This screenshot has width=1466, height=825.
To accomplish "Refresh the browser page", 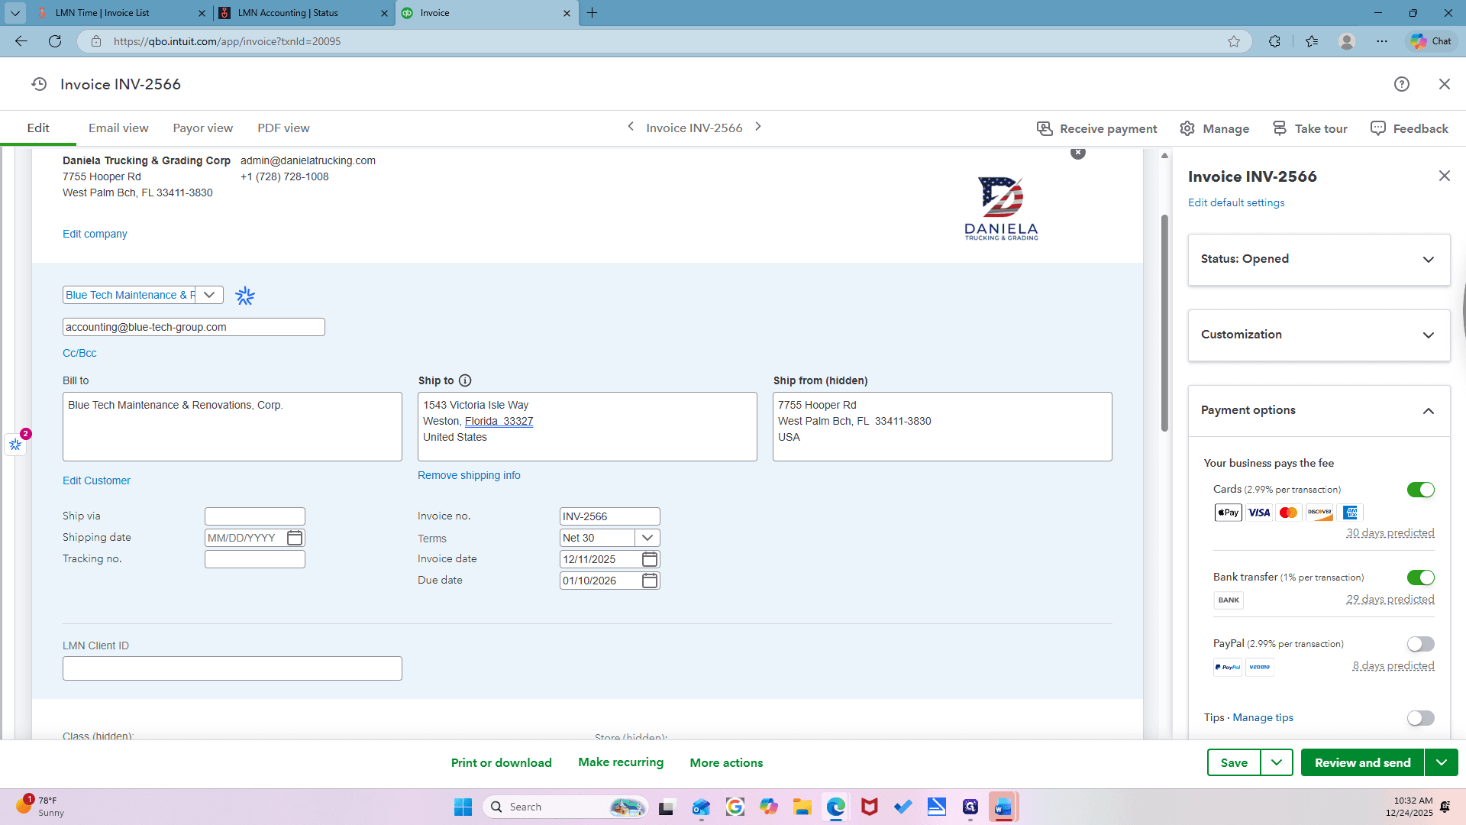I will click(55, 41).
